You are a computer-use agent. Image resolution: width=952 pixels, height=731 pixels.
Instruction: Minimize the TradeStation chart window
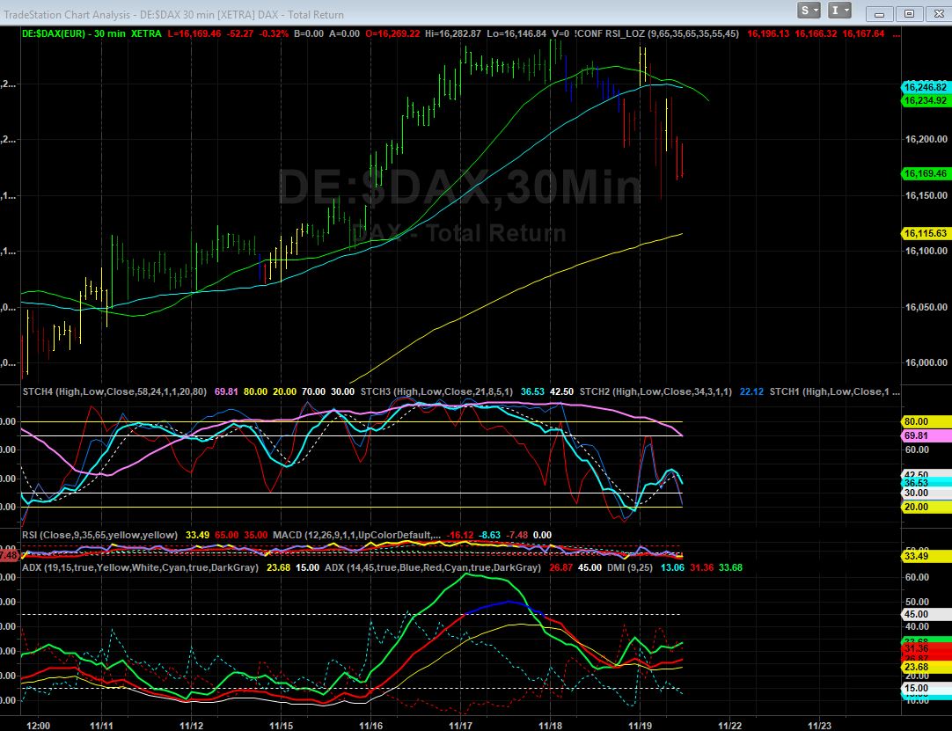coord(879,13)
